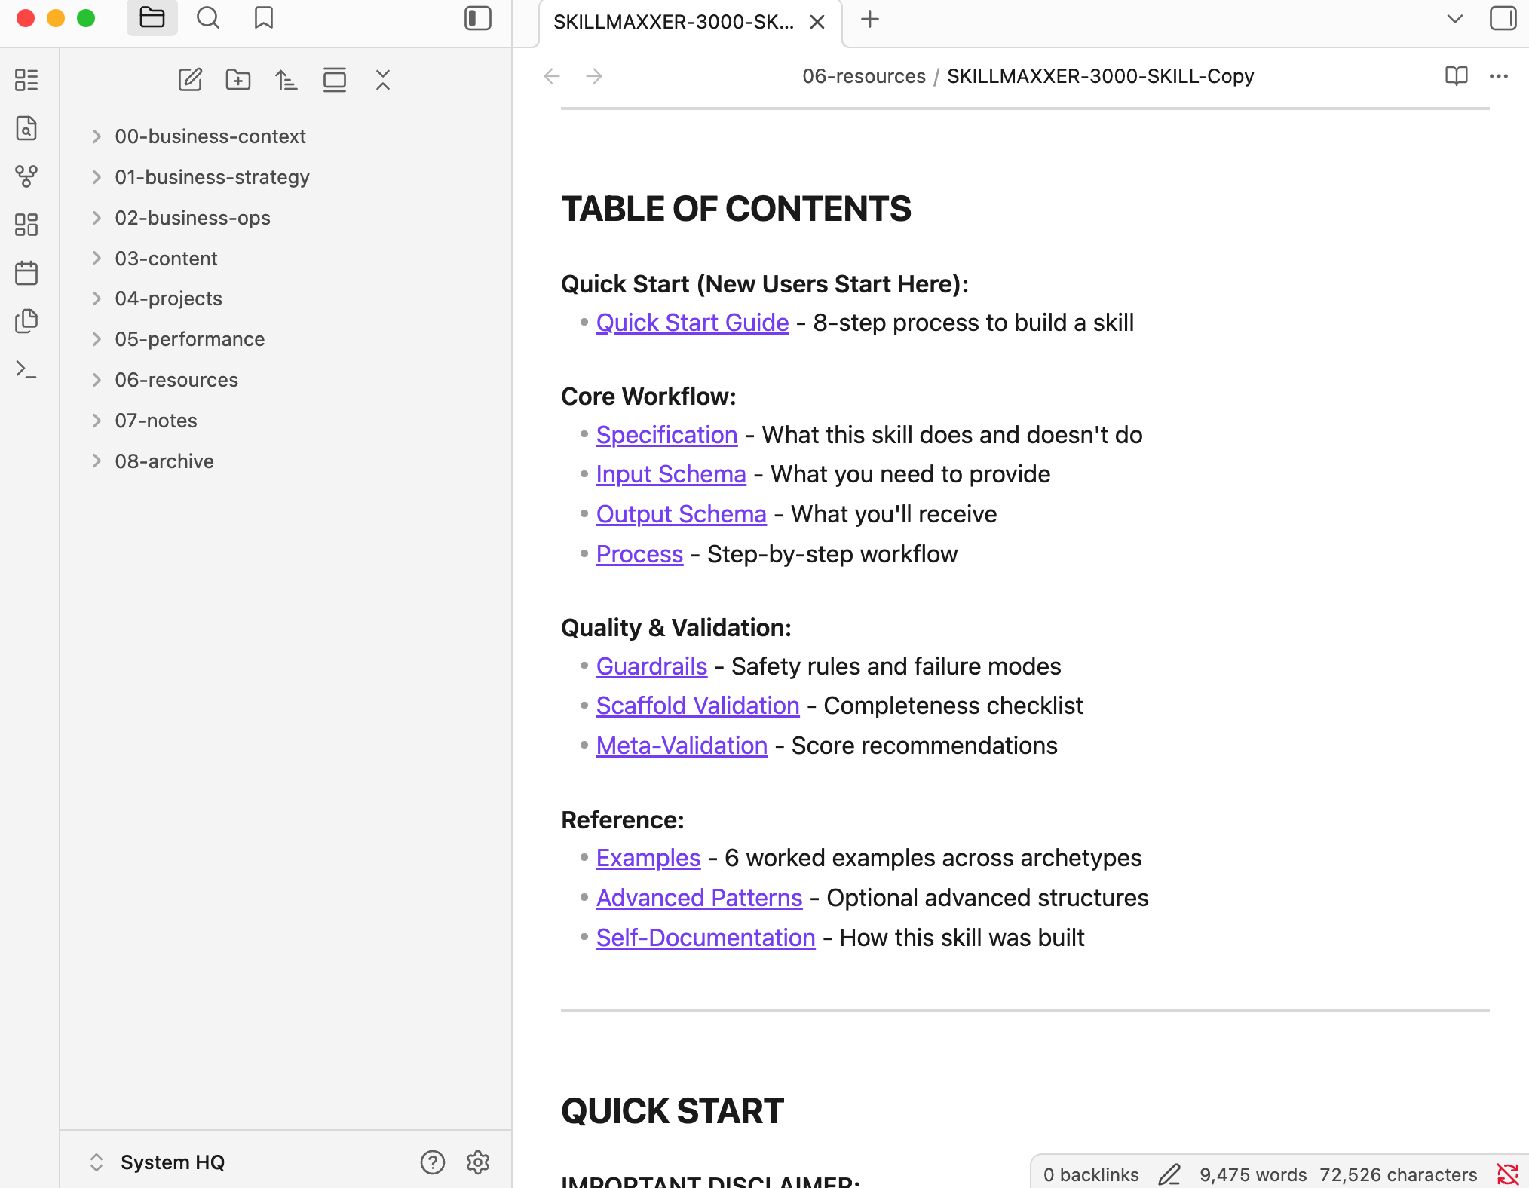Expand the 06-resources folder
This screenshot has width=1529, height=1188.
tap(176, 380)
